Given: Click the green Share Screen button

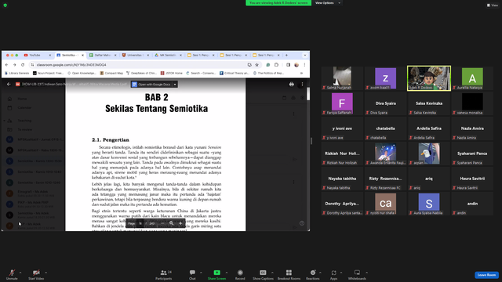Looking at the screenshot, I should [x=216, y=274].
